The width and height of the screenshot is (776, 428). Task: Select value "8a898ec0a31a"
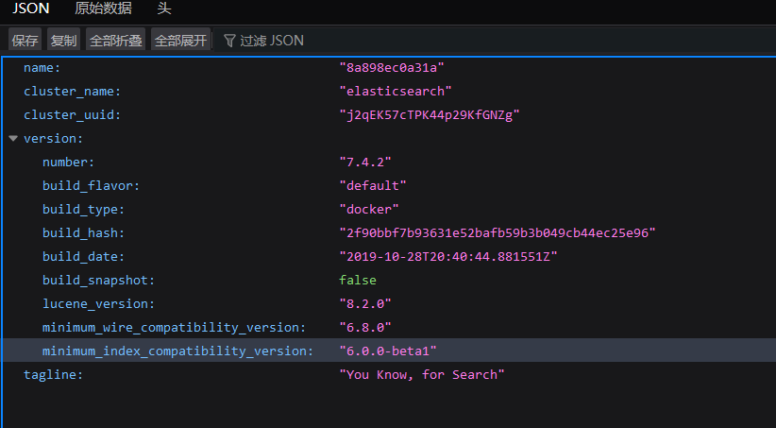click(392, 68)
